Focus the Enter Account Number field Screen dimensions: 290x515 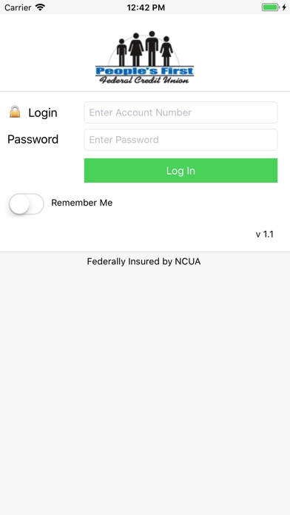pos(181,112)
